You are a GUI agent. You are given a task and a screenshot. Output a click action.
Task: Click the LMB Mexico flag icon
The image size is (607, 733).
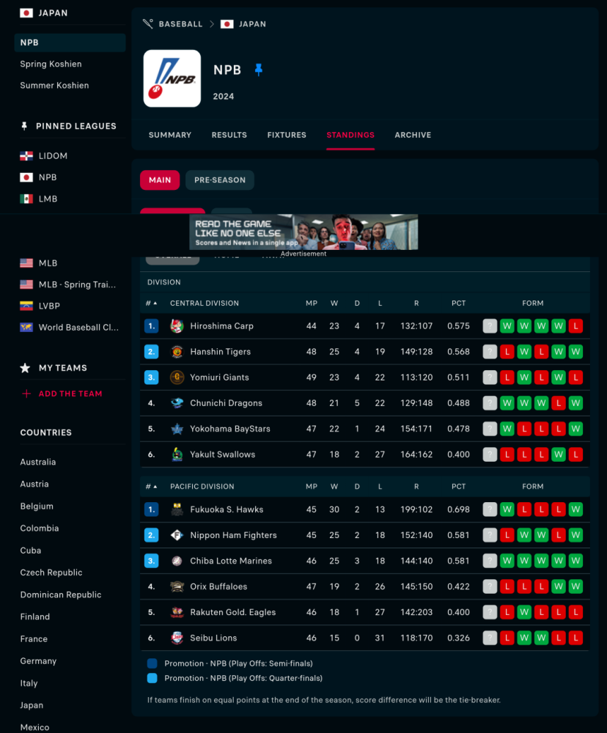click(26, 199)
